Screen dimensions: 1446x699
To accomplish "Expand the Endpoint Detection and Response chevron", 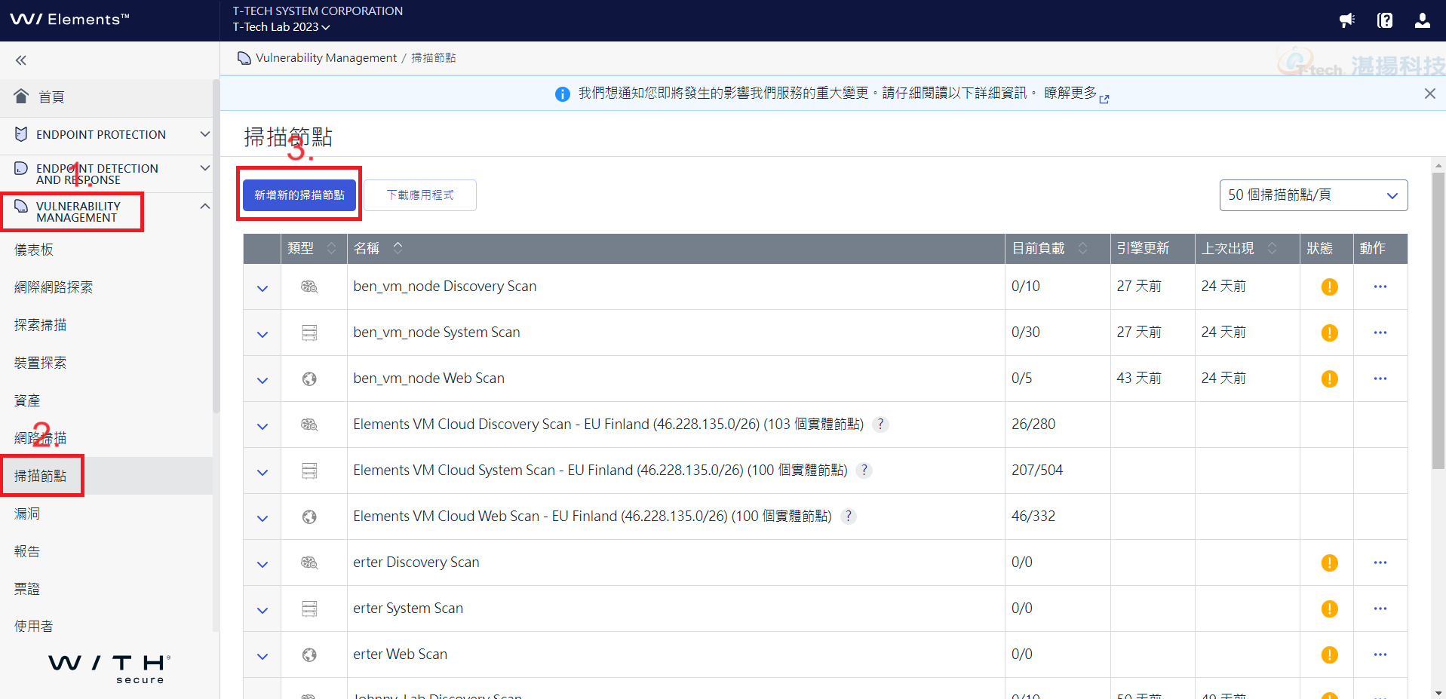I will (x=204, y=167).
